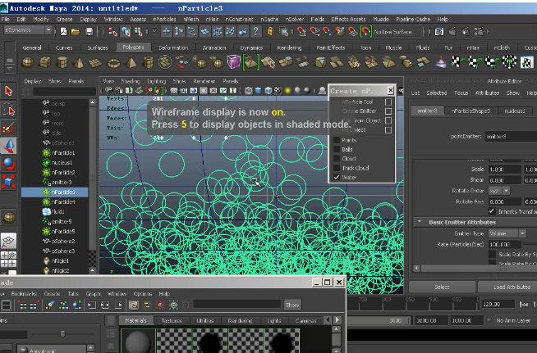
Task: Click the padlock icon in status line
Action: click(x=271, y=31)
